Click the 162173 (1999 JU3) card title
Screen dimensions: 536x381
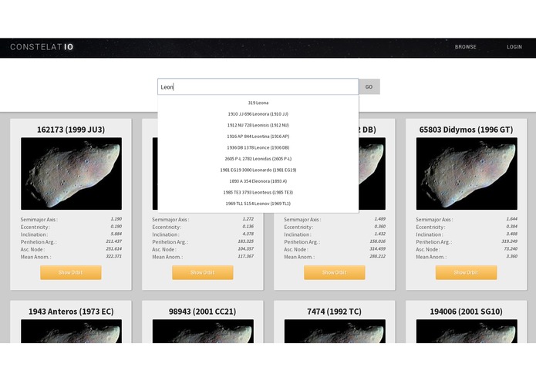[71, 130]
